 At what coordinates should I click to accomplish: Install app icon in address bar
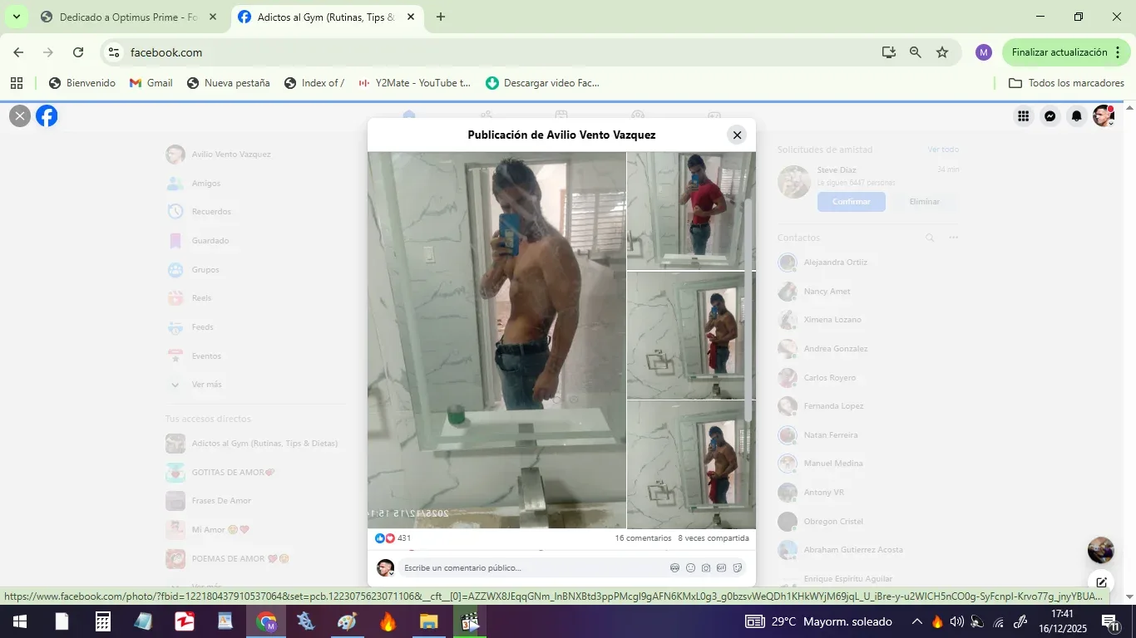point(889,52)
